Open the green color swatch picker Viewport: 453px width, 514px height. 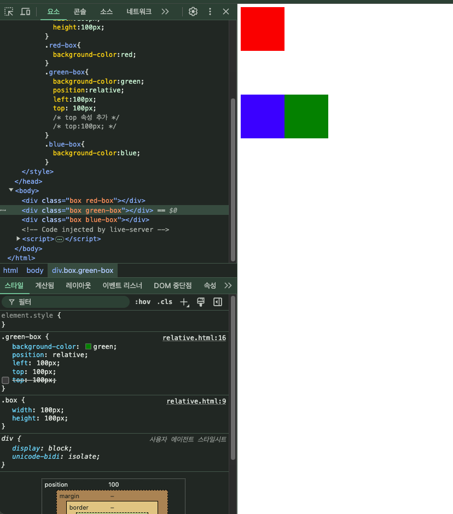click(88, 347)
